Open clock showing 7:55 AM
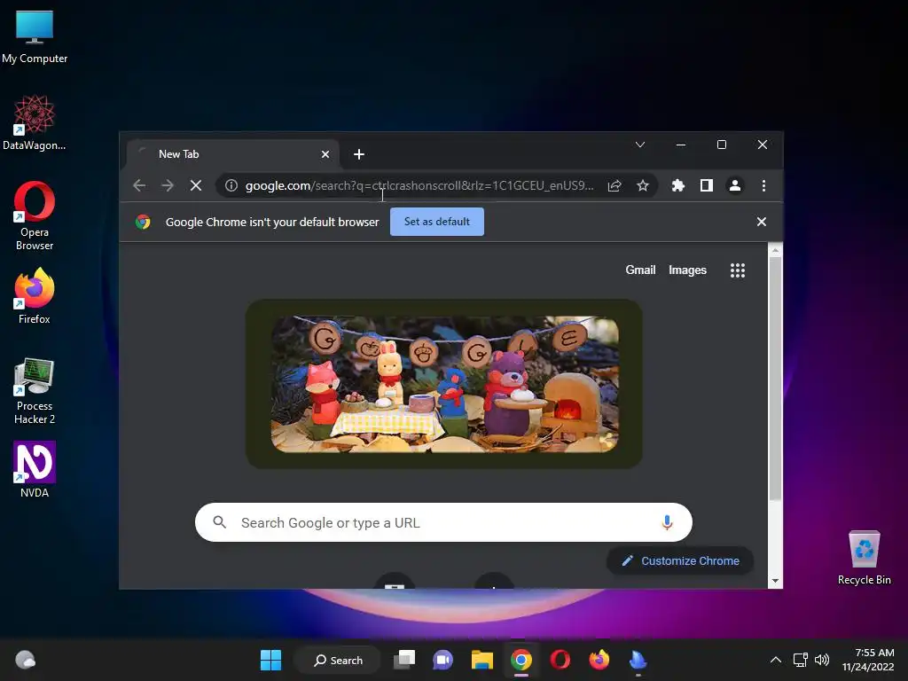 (x=868, y=660)
